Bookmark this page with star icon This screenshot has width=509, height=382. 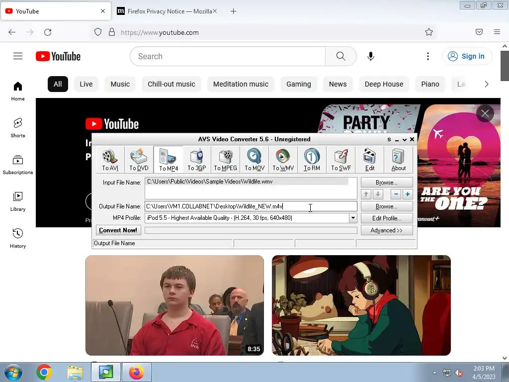[x=429, y=32]
